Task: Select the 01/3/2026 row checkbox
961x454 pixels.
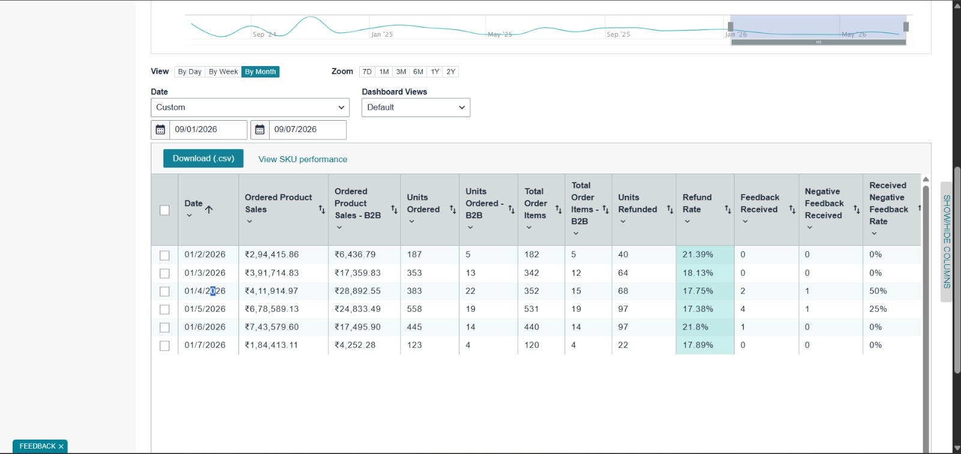Action: (x=165, y=273)
